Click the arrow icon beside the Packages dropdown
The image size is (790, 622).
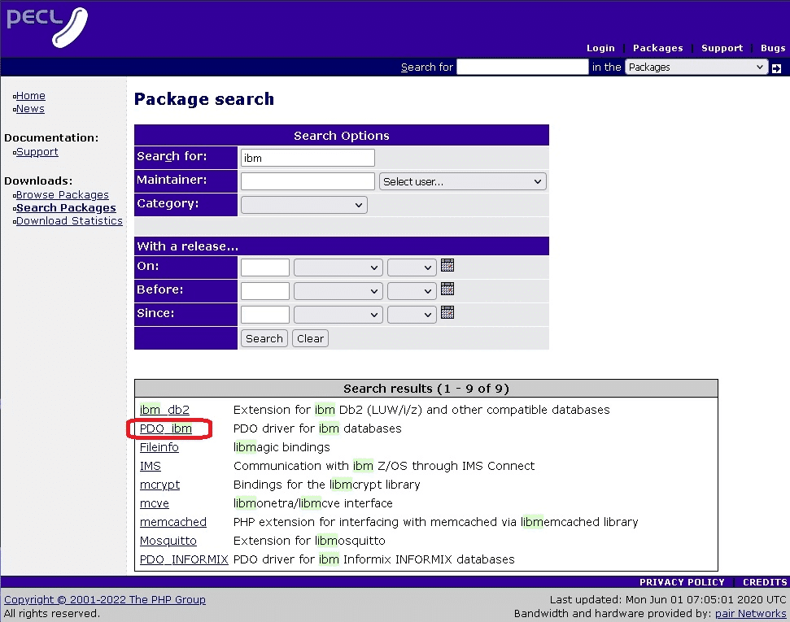tap(778, 69)
